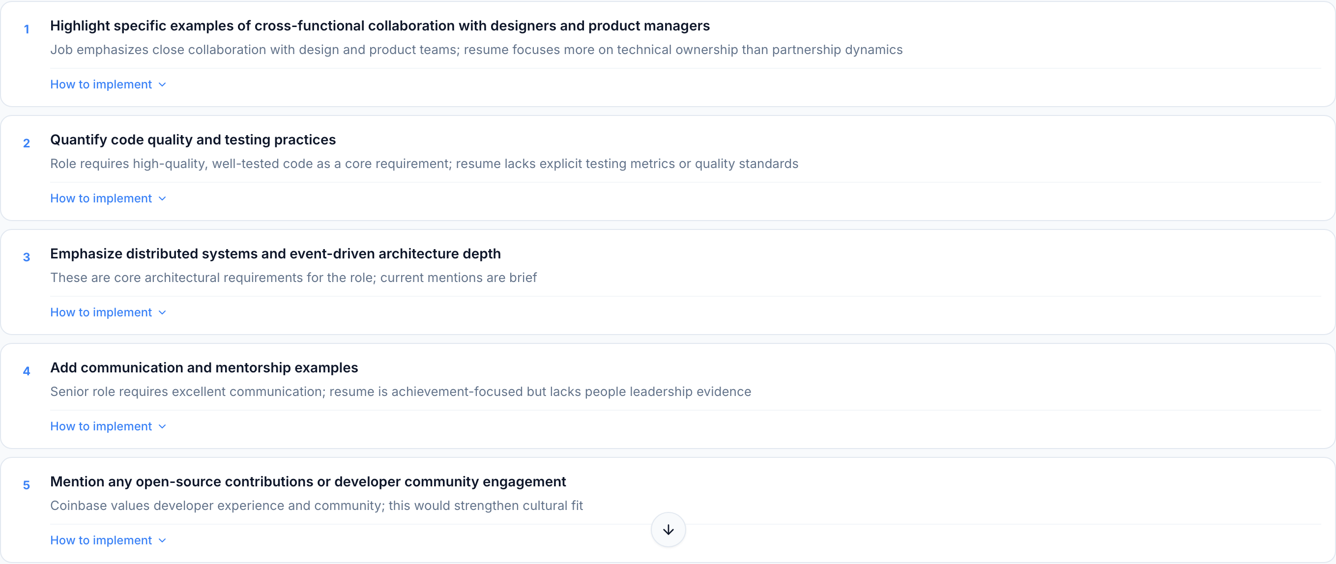The image size is (1336, 564).
Task: Click the Coinbase values description text
Action: 317,506
